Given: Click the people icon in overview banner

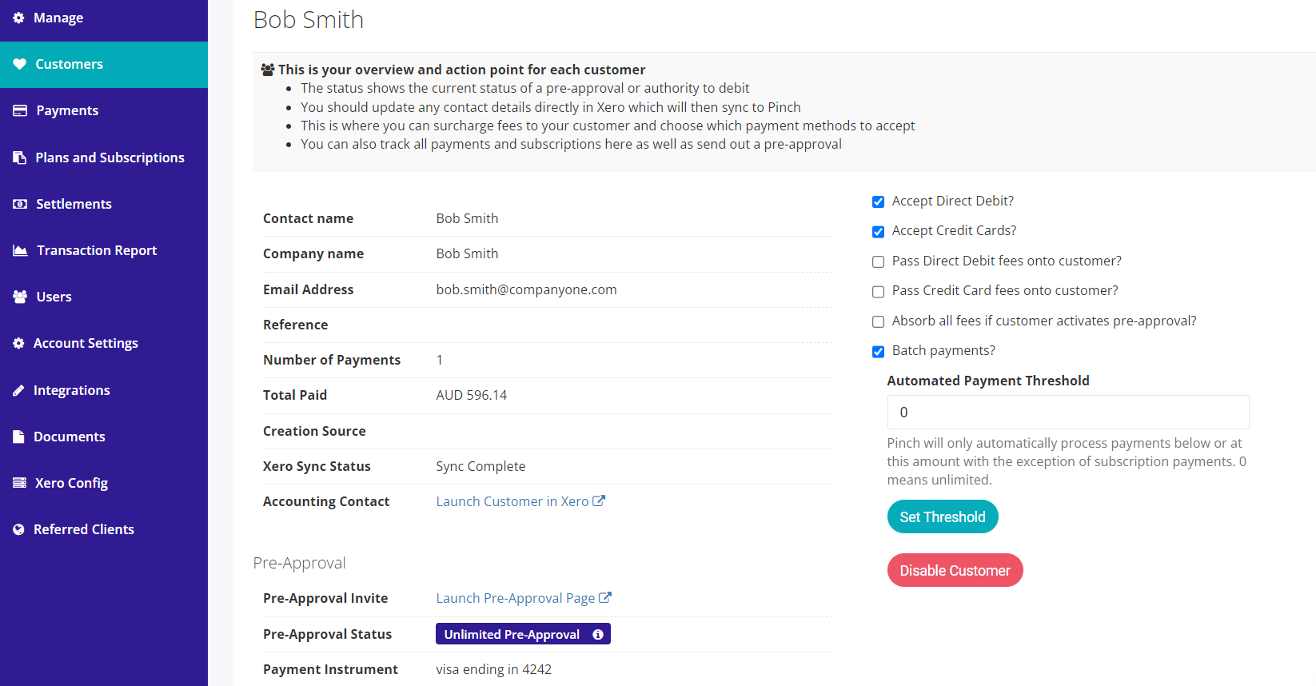Looking at the screenshot, I should coord(268,70).
